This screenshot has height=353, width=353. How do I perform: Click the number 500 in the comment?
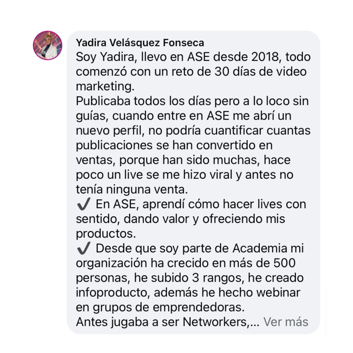[285, 263]
